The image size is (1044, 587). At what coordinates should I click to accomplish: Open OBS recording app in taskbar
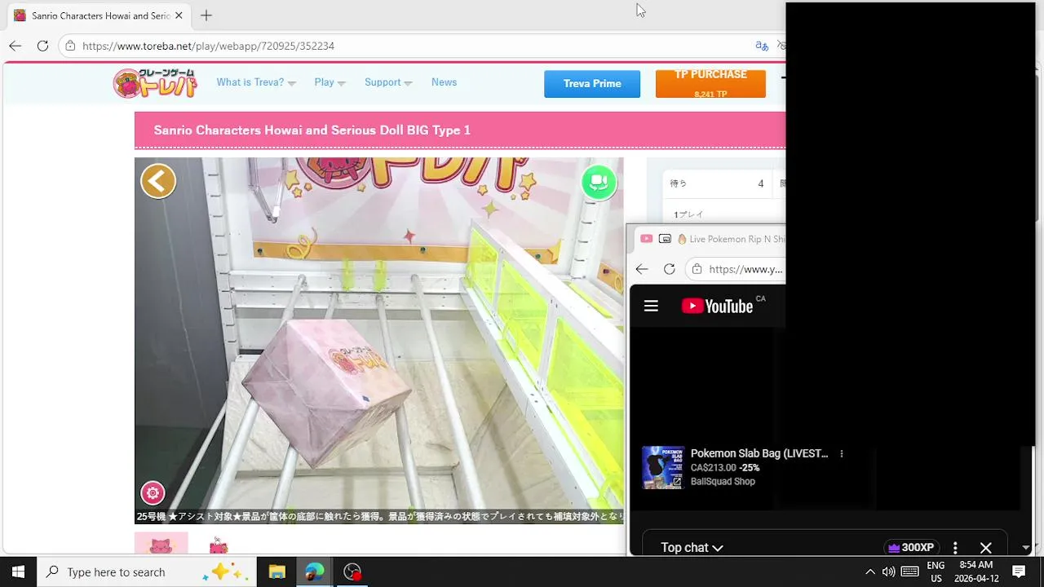click(352, 572)
